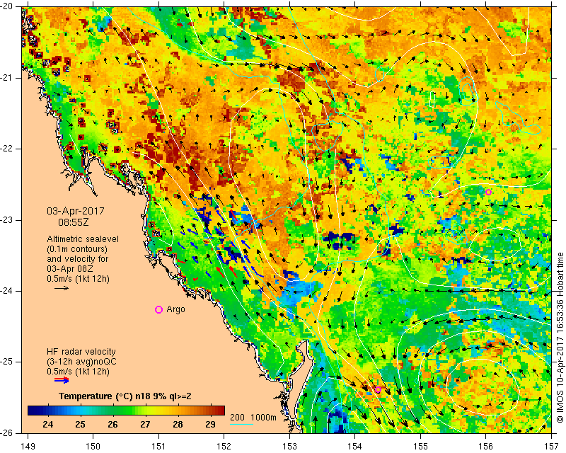This screenshot has height=453, width=566.
Task: Click longitude axis label 156
Action: pyautogui.click(x=486, y=447)
